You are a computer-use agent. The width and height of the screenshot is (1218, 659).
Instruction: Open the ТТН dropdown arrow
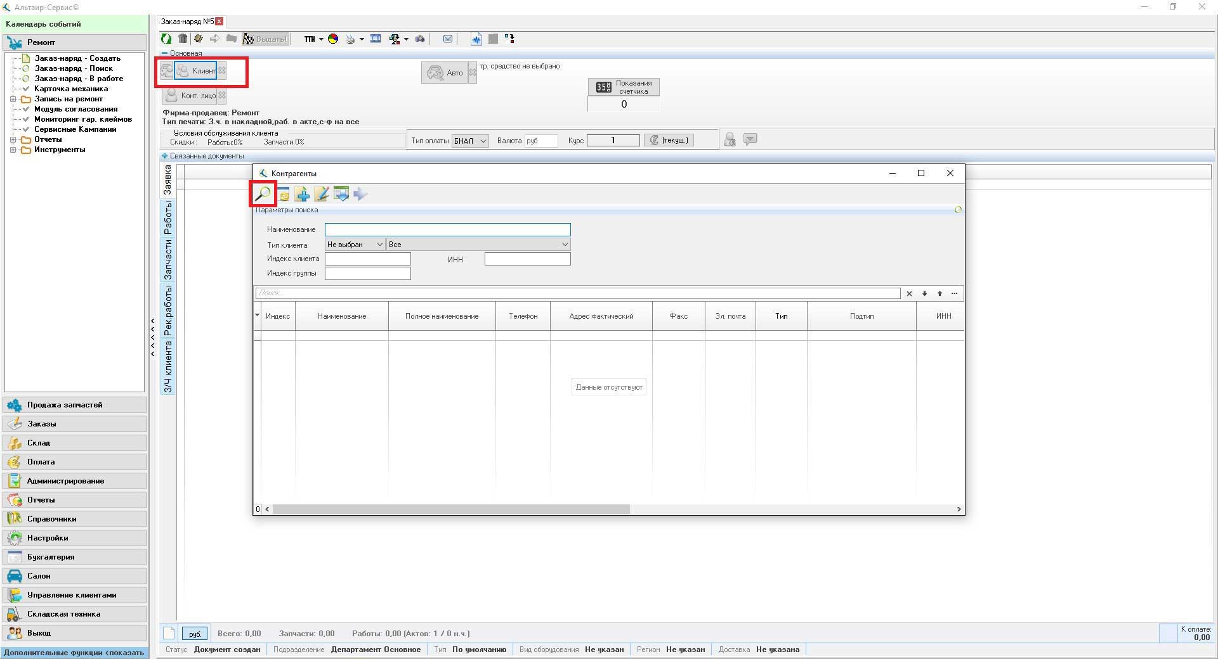321,39
